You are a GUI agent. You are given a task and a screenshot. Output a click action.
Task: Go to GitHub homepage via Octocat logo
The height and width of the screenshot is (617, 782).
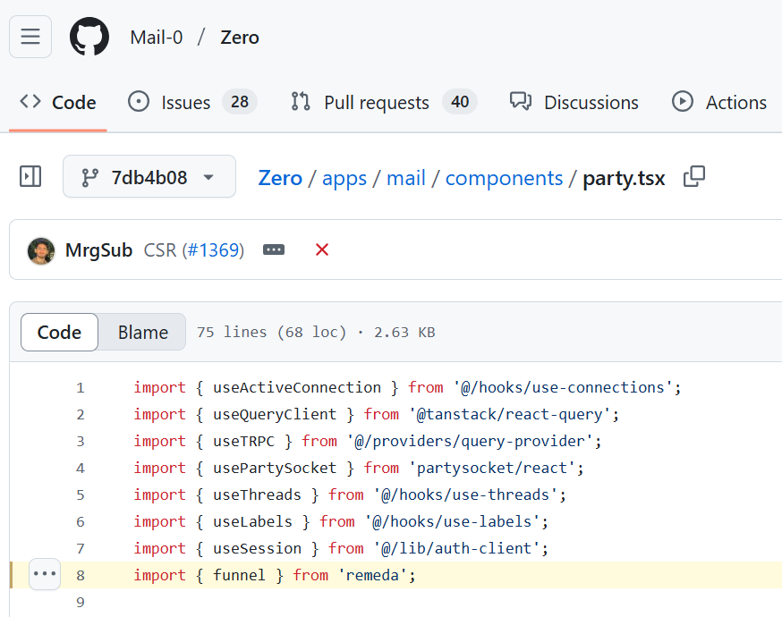click(x=89, y=37)
